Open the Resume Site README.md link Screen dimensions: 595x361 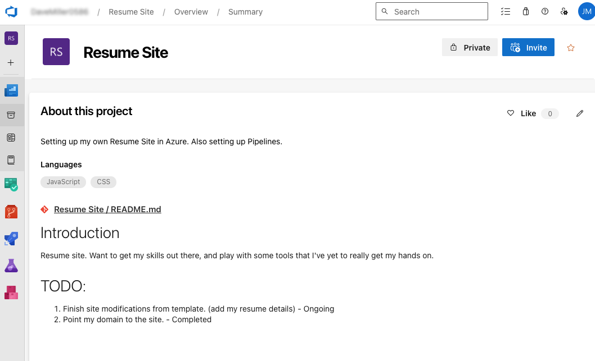[107, 209]
